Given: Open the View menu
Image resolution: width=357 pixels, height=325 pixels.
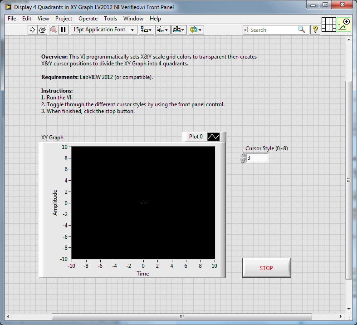Looking at the screenshot, I should [43, 19].
